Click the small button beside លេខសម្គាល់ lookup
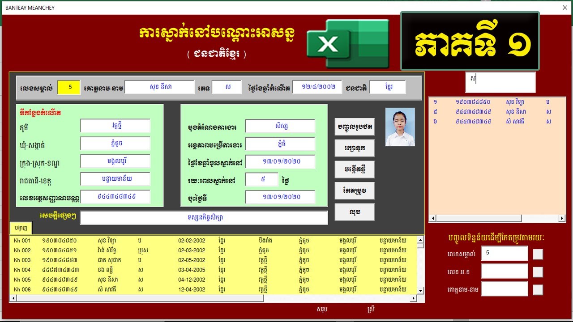 pos(538,254)
